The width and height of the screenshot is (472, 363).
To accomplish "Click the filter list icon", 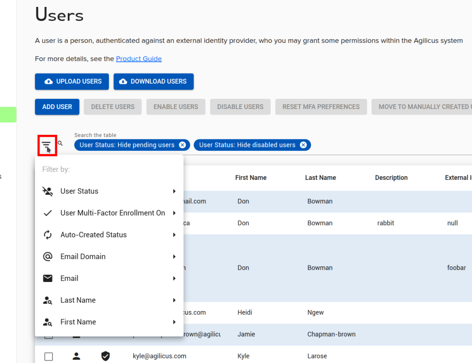I will click(x=47, y=144).
